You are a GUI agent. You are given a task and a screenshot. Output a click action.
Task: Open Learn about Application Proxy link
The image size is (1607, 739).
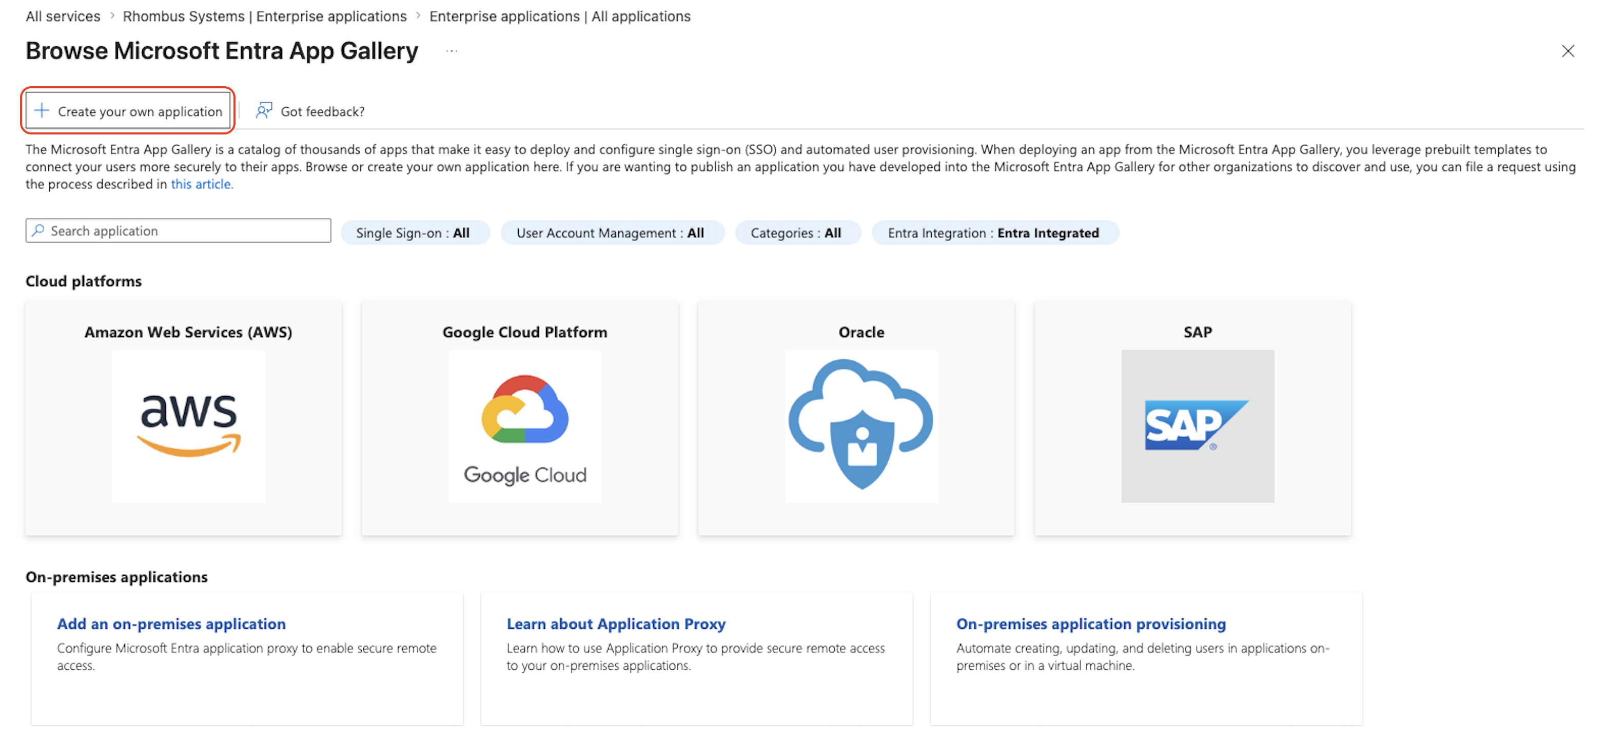coord(616,624)
